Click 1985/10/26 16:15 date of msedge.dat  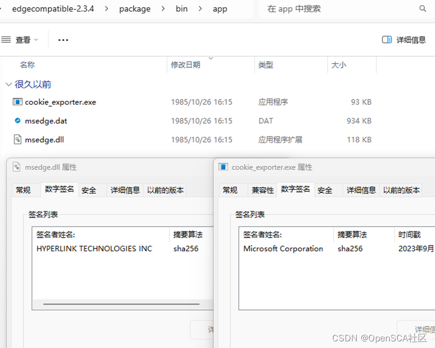point(201,121)
